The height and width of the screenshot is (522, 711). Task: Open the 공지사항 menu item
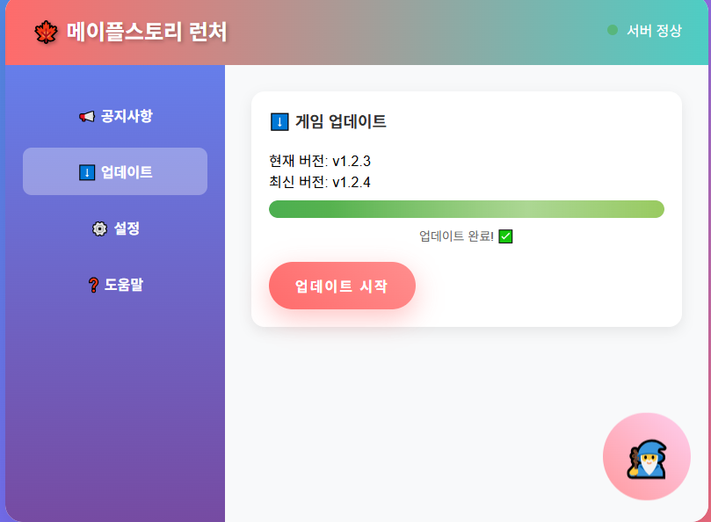click(115, 116)
